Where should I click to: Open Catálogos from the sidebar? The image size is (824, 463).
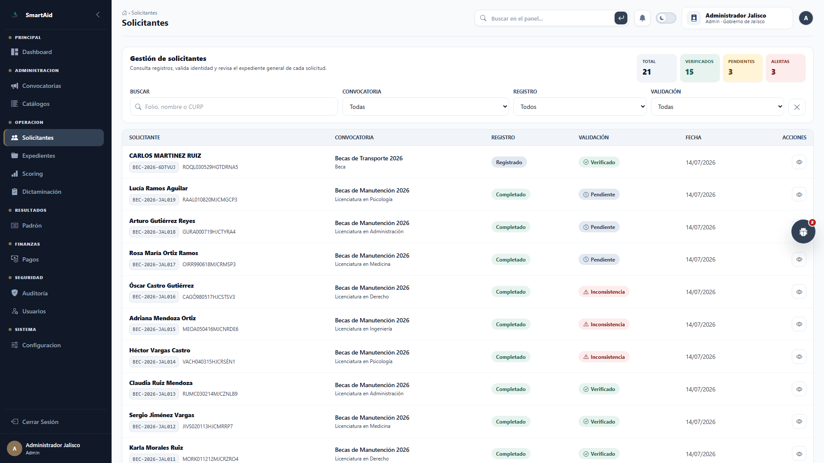point(54,104)
